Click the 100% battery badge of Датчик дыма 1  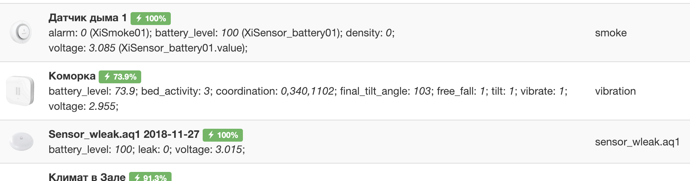click(151, 18)
